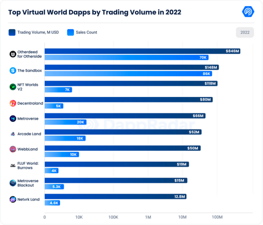The width and height of the screenshot is (263, 225).
Task: Click the Metroverse Blackout label
Action: (28, 183)
